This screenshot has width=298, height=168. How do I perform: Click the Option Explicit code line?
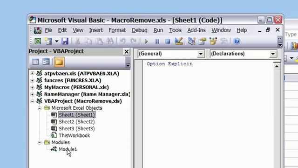point(169,64)
